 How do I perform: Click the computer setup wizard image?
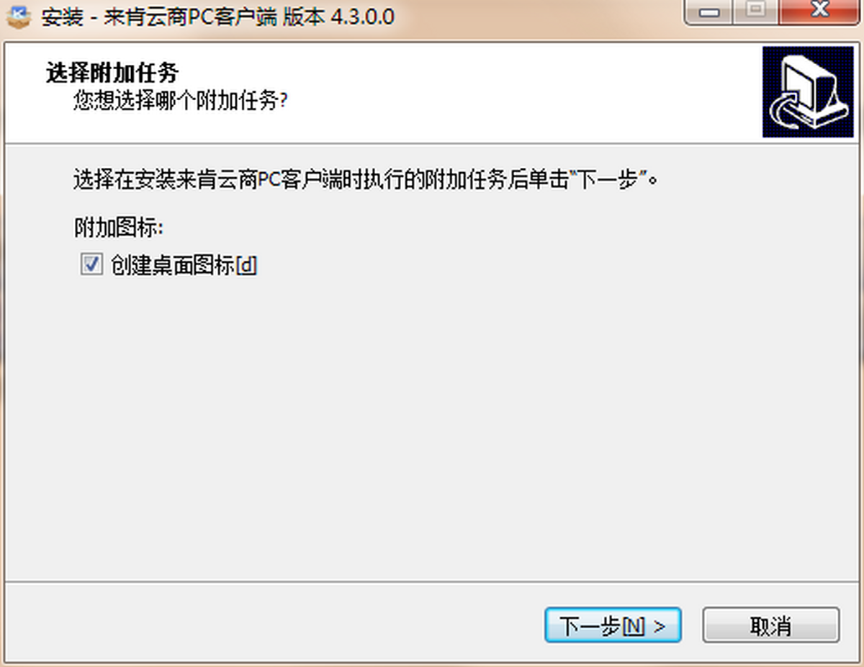(x=808, y=91)
